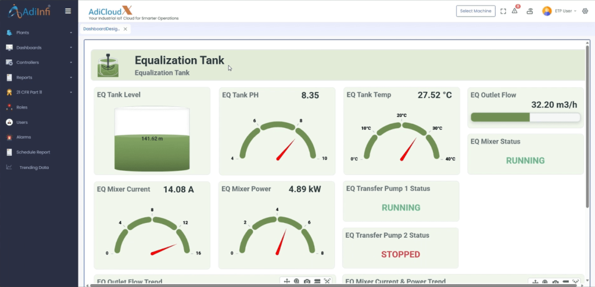Open the alerts warning triangle icon
Screen dimensions: 595x287
tap(515, 10)
